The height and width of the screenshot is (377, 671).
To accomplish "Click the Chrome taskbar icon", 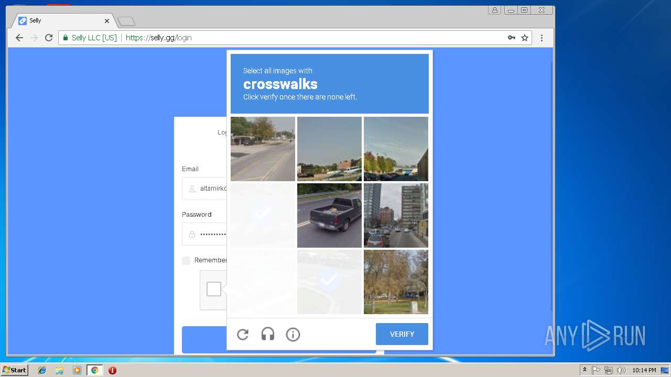I will (x=94, y=370).
